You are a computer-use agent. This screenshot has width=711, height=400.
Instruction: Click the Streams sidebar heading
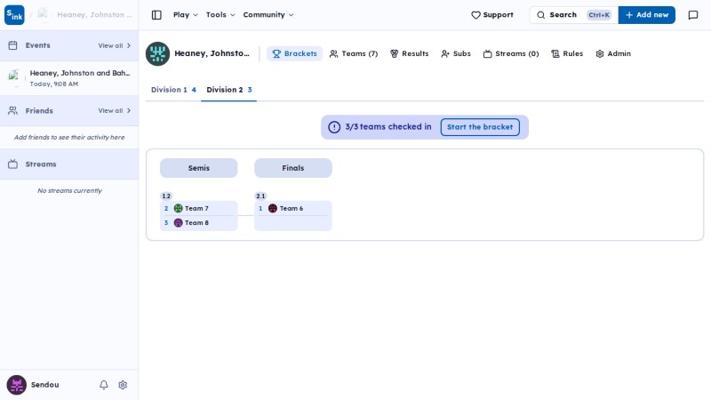[41, 164]
